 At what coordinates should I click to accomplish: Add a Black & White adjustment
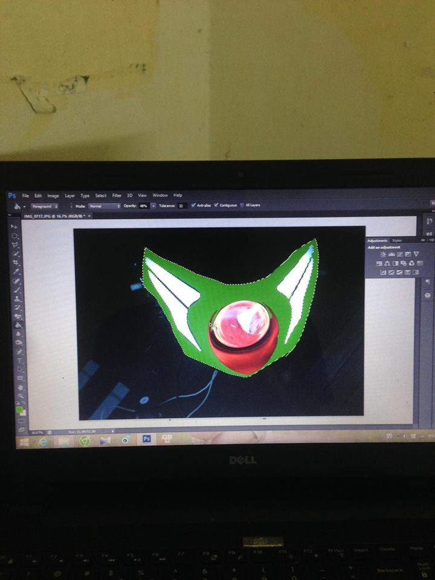click(395, 263)
